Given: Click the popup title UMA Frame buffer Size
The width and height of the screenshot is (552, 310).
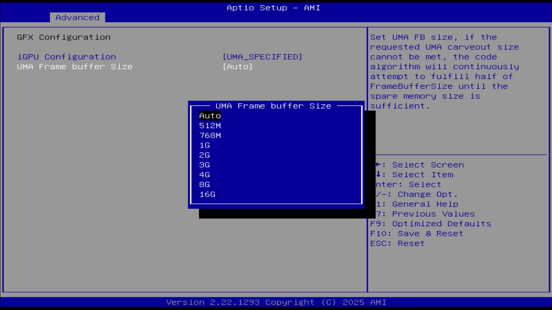Looking at the screenshot, I should [x=273, y=106].
